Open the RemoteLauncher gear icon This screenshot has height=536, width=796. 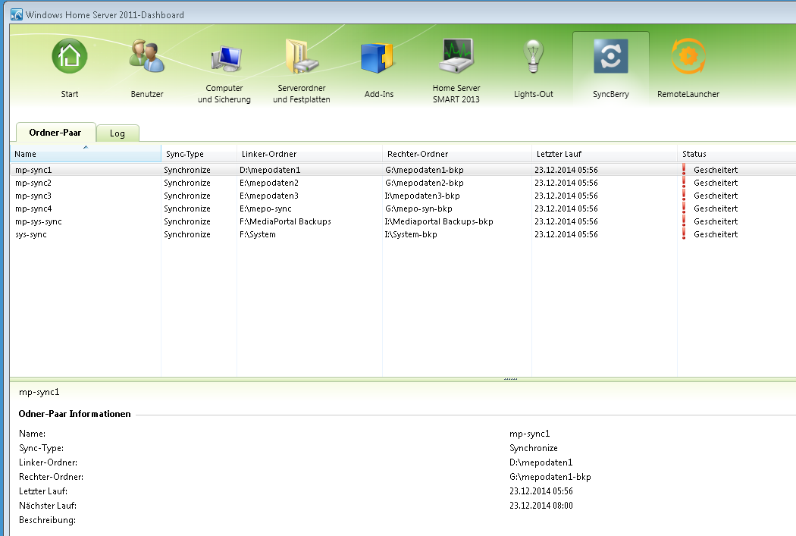pos(688,56)
